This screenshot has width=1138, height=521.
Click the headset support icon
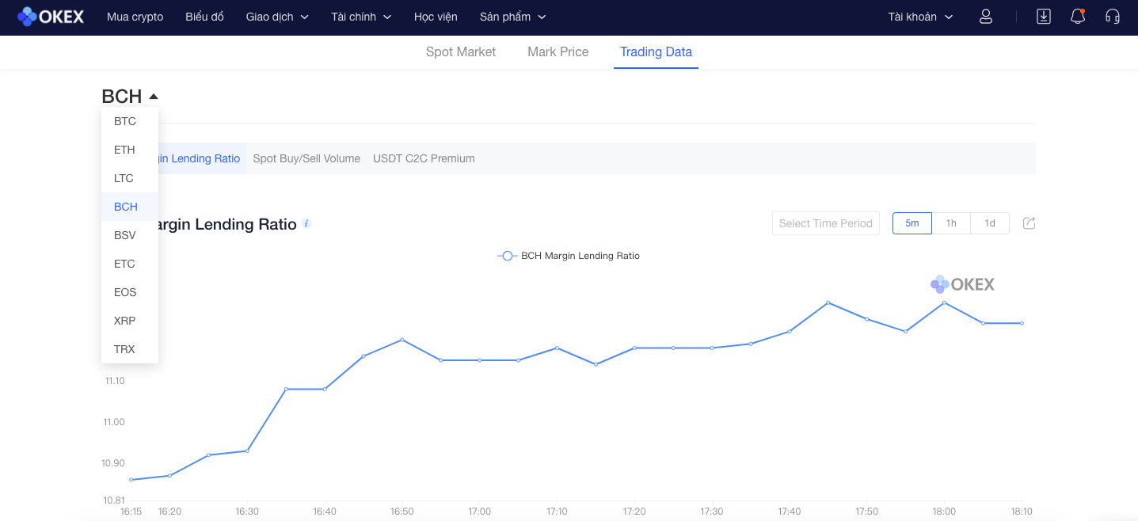1113,17
